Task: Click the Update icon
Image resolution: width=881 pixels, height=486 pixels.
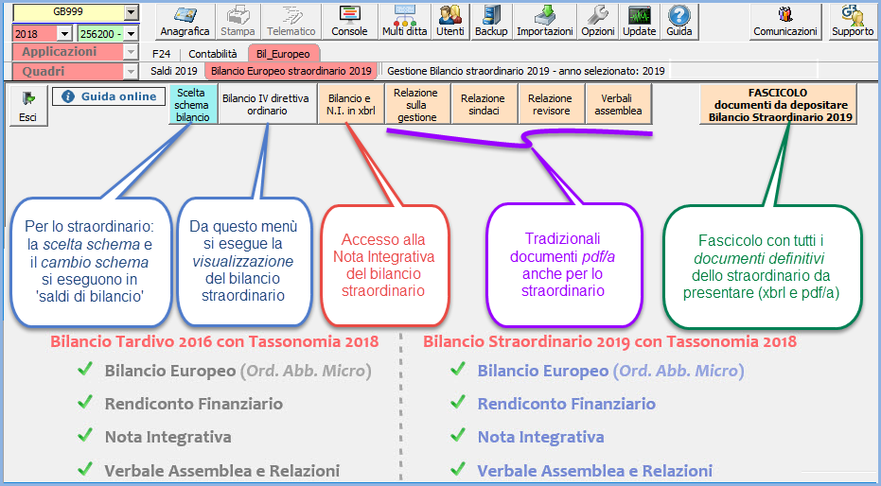Action: point(640,22)
